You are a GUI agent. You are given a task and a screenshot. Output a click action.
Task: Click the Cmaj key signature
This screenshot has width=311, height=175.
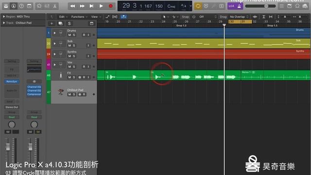pos(171,6)
